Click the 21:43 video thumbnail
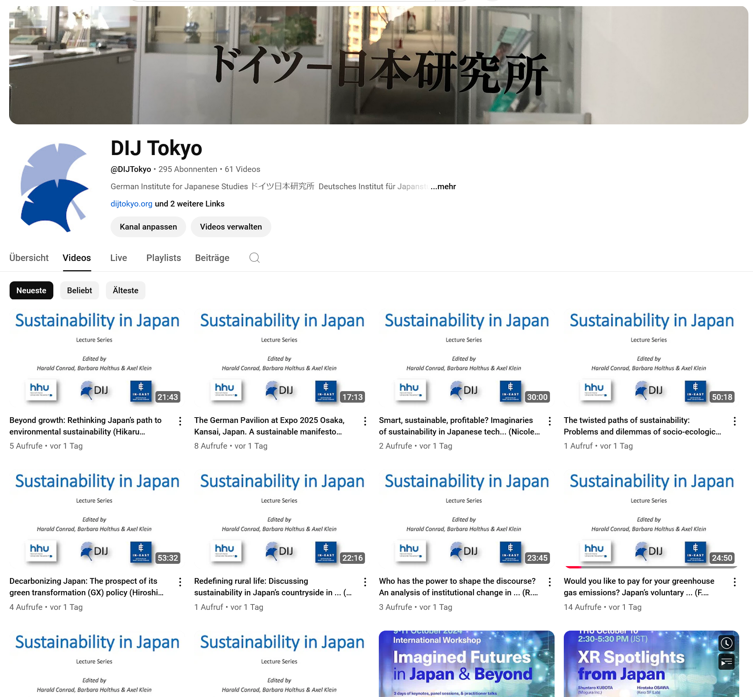753x697 pixels. [97, 357]
